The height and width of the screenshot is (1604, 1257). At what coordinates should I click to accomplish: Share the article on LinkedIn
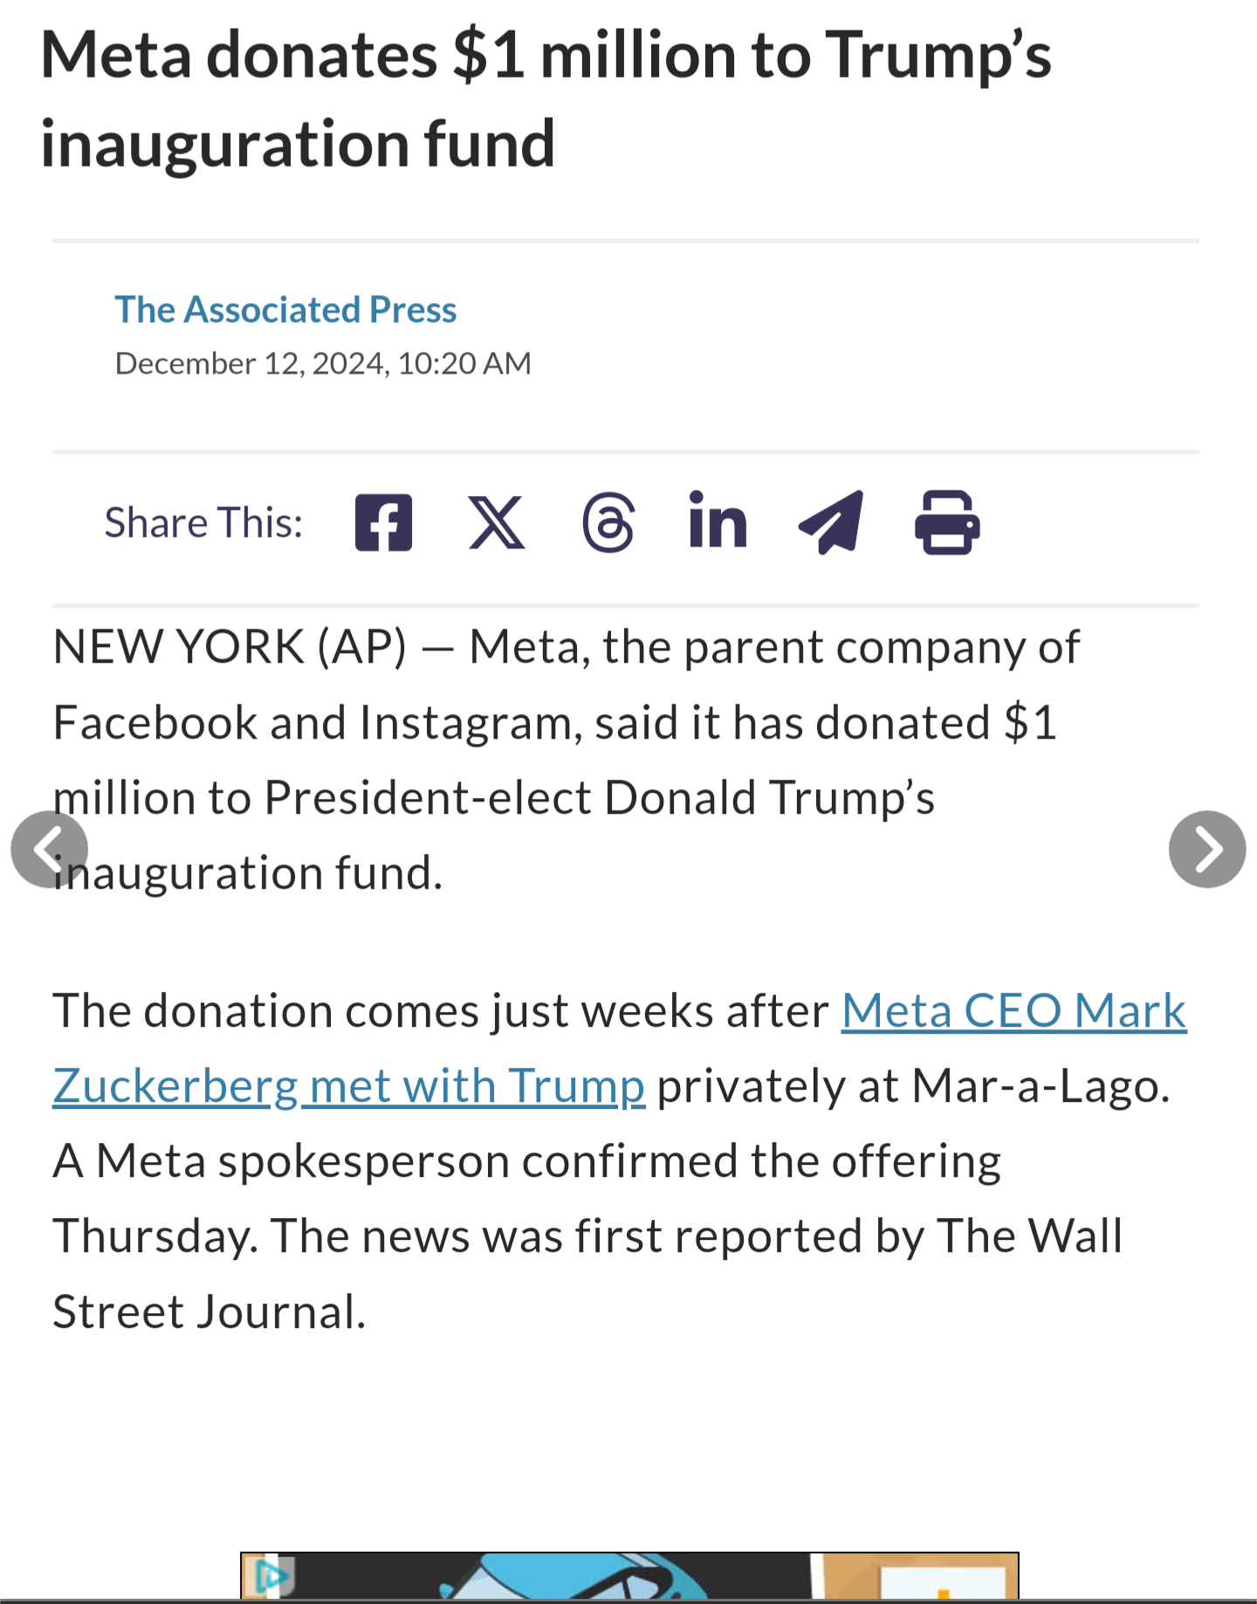[718, 520]
